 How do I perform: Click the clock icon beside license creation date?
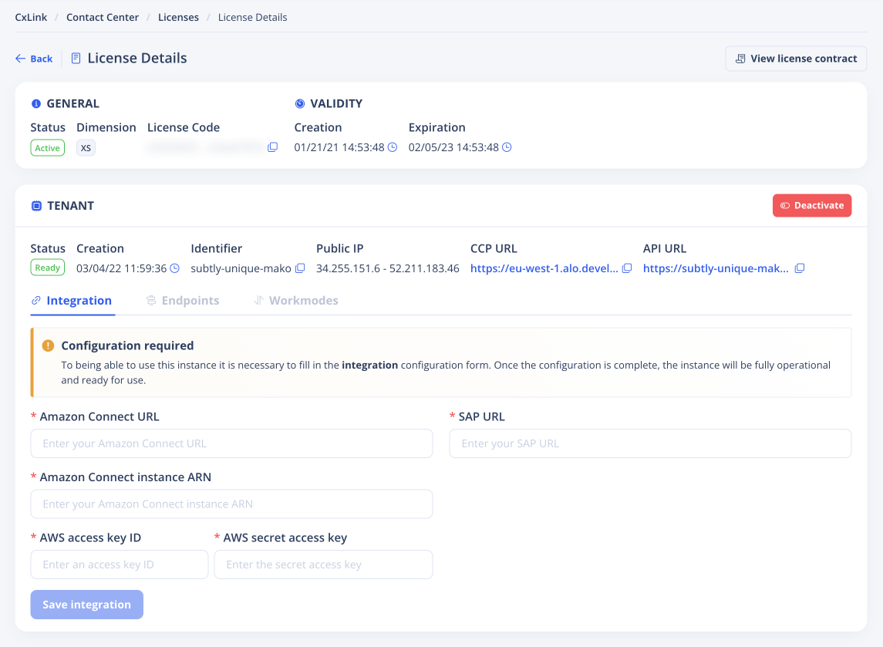click(392, 147)
